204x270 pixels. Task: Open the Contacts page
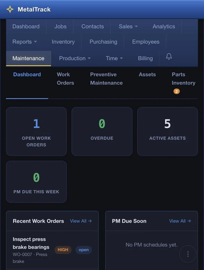[93, 26]
